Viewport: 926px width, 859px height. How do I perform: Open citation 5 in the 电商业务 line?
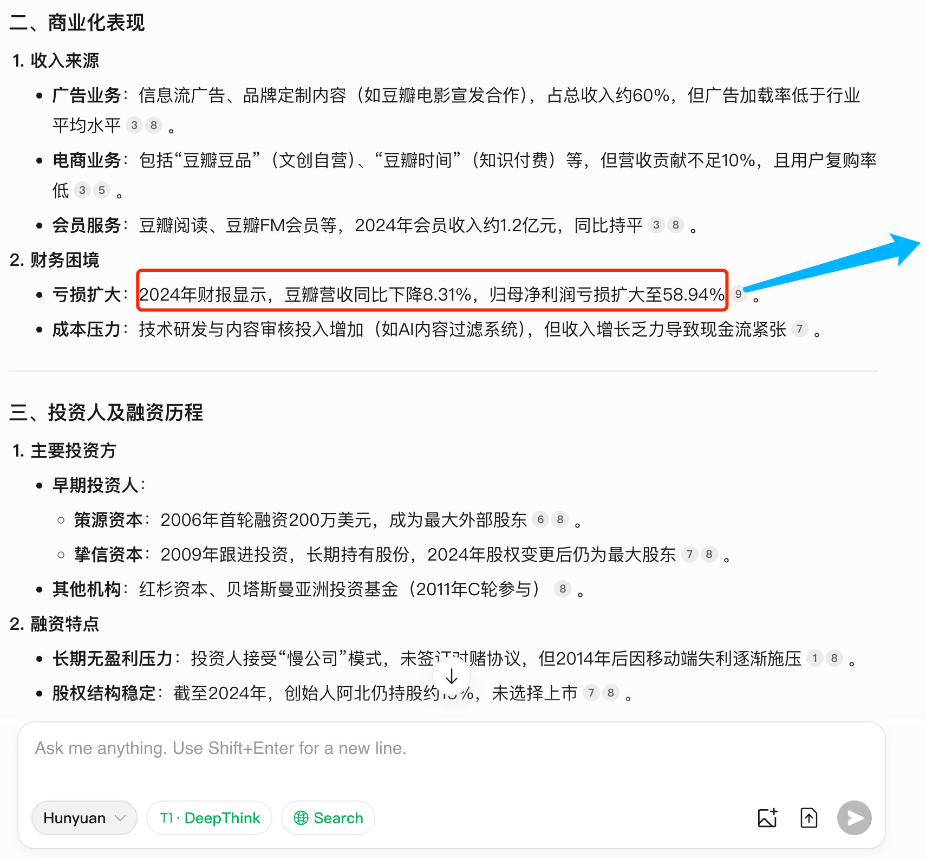click(102, 190)
